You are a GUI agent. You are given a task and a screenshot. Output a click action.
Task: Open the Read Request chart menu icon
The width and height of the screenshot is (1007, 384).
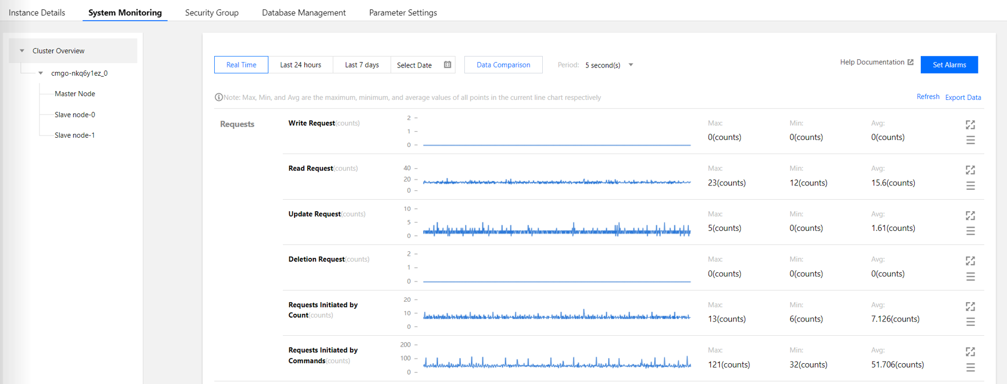pyautogui.click(x=970, y=186)
